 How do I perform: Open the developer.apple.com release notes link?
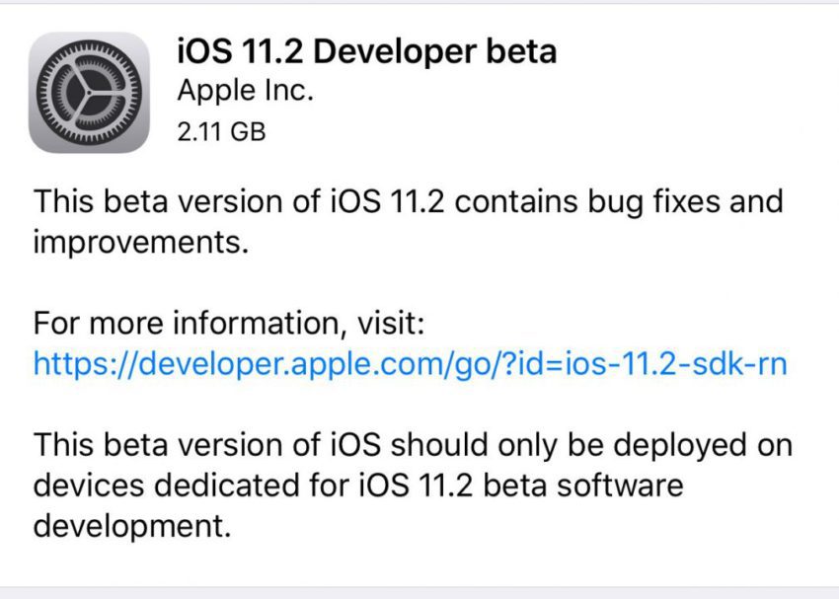(410, 365)
